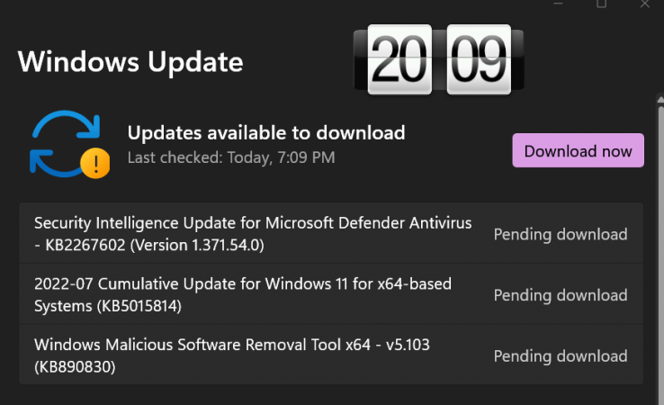
Task: Minimize the Settings window
Action: coord(558,4)
